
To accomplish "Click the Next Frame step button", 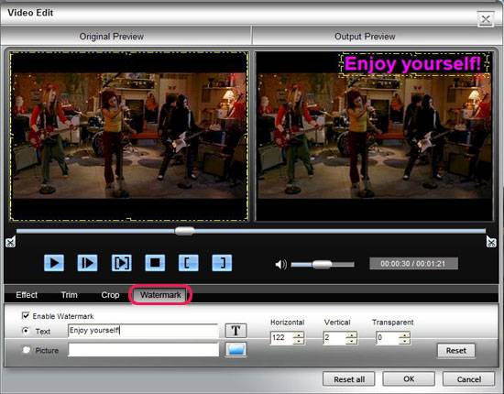I will coord(87,263).
